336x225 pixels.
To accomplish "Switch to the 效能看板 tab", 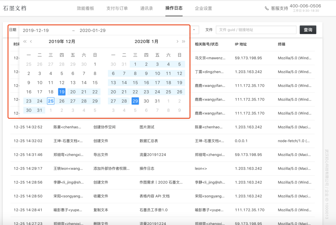I will tap(85, 8).
